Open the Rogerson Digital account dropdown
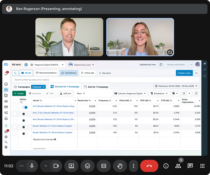 pos(44,65)
